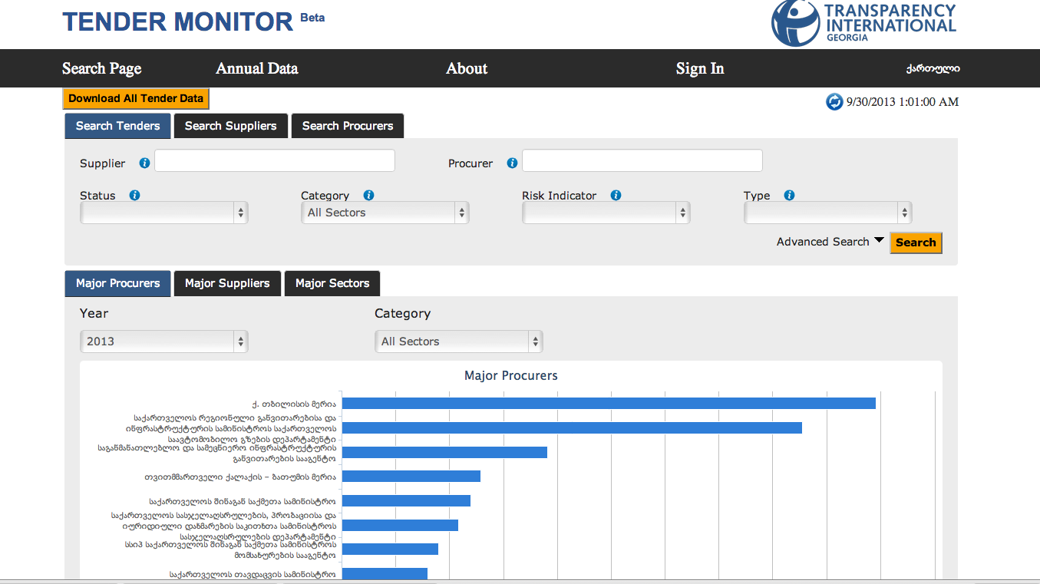Click the Transparency International Georgia logo

(x=863, y=23)
